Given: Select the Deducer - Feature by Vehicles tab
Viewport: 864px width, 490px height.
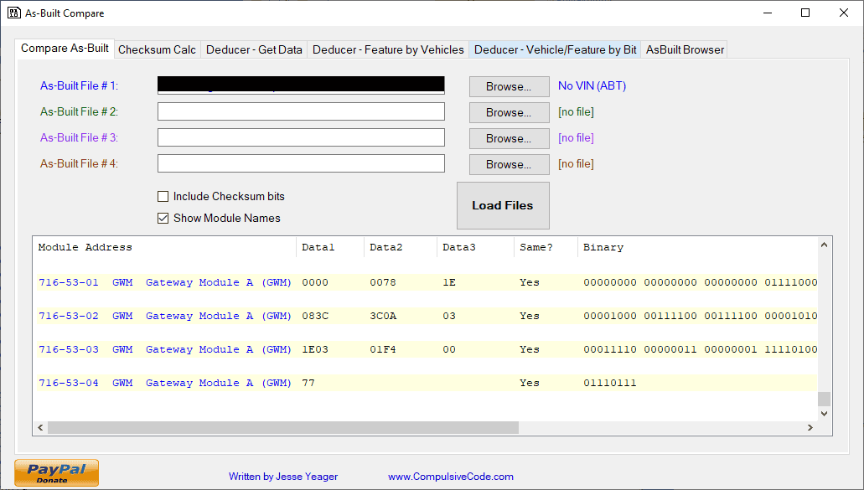Looking at the screenshot, I should pyautogui.click(x=388, y=49).
